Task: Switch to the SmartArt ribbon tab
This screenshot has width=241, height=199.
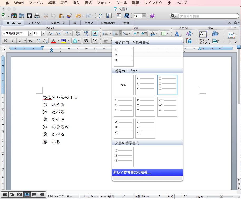Action: pyautogui.click(x=108, y=23)
